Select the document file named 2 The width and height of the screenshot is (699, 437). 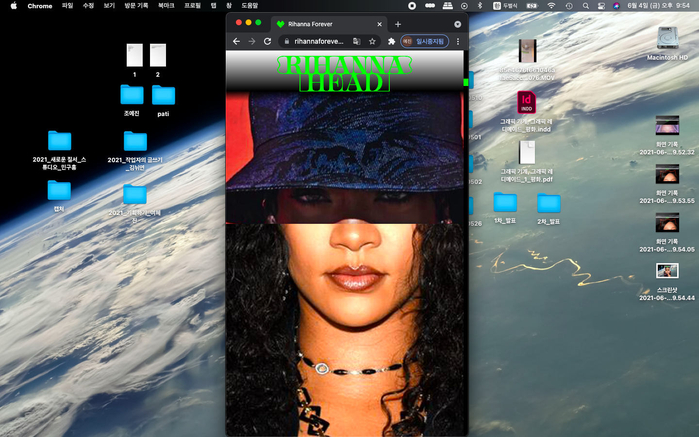click(x=158, y=55)
